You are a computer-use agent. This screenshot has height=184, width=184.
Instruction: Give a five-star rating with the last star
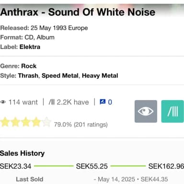click(46, 122)
